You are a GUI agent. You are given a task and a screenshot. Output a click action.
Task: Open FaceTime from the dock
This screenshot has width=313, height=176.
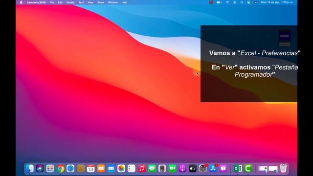point(172,169)
